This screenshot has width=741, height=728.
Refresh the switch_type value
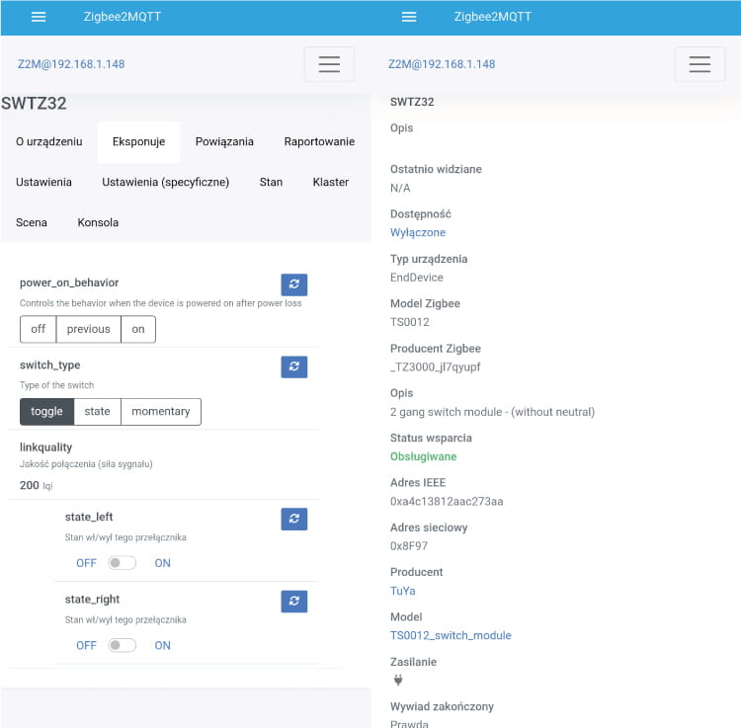pos(293,366)
